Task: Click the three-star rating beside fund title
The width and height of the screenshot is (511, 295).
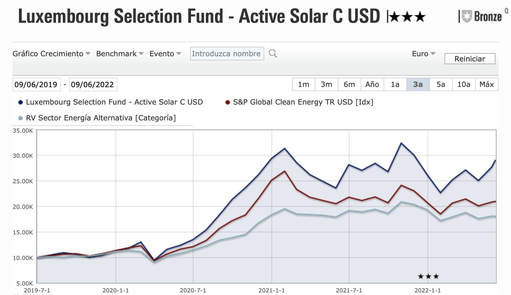Action: pyautogui.click(x=408, y=17)
